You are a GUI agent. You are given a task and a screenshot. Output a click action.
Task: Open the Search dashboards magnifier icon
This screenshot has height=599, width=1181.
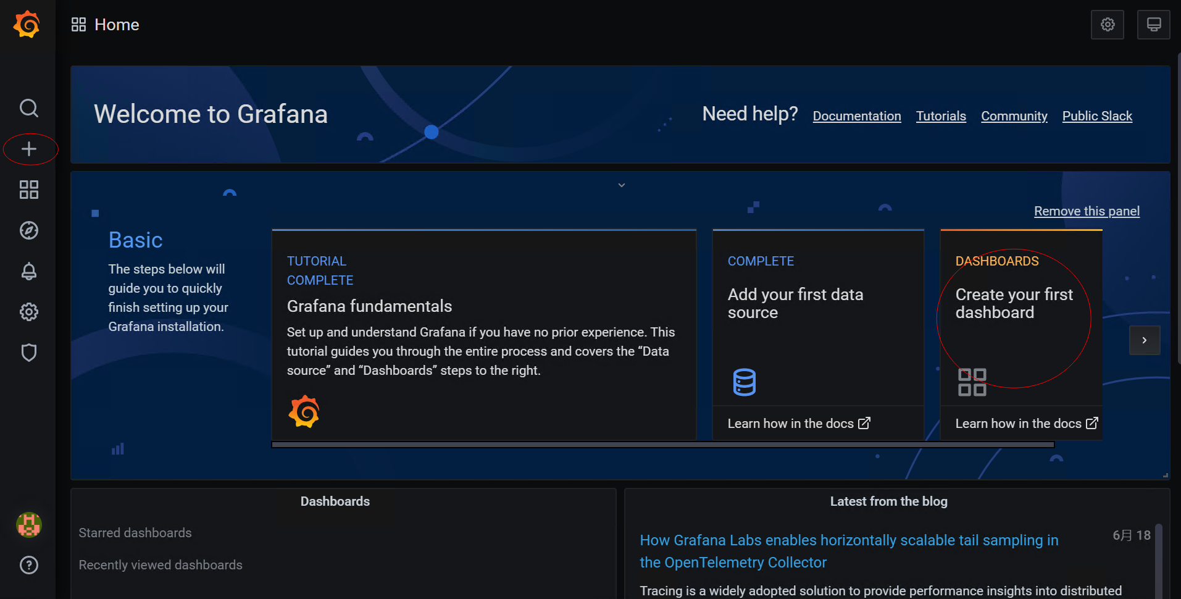click(x=29, y=108)
